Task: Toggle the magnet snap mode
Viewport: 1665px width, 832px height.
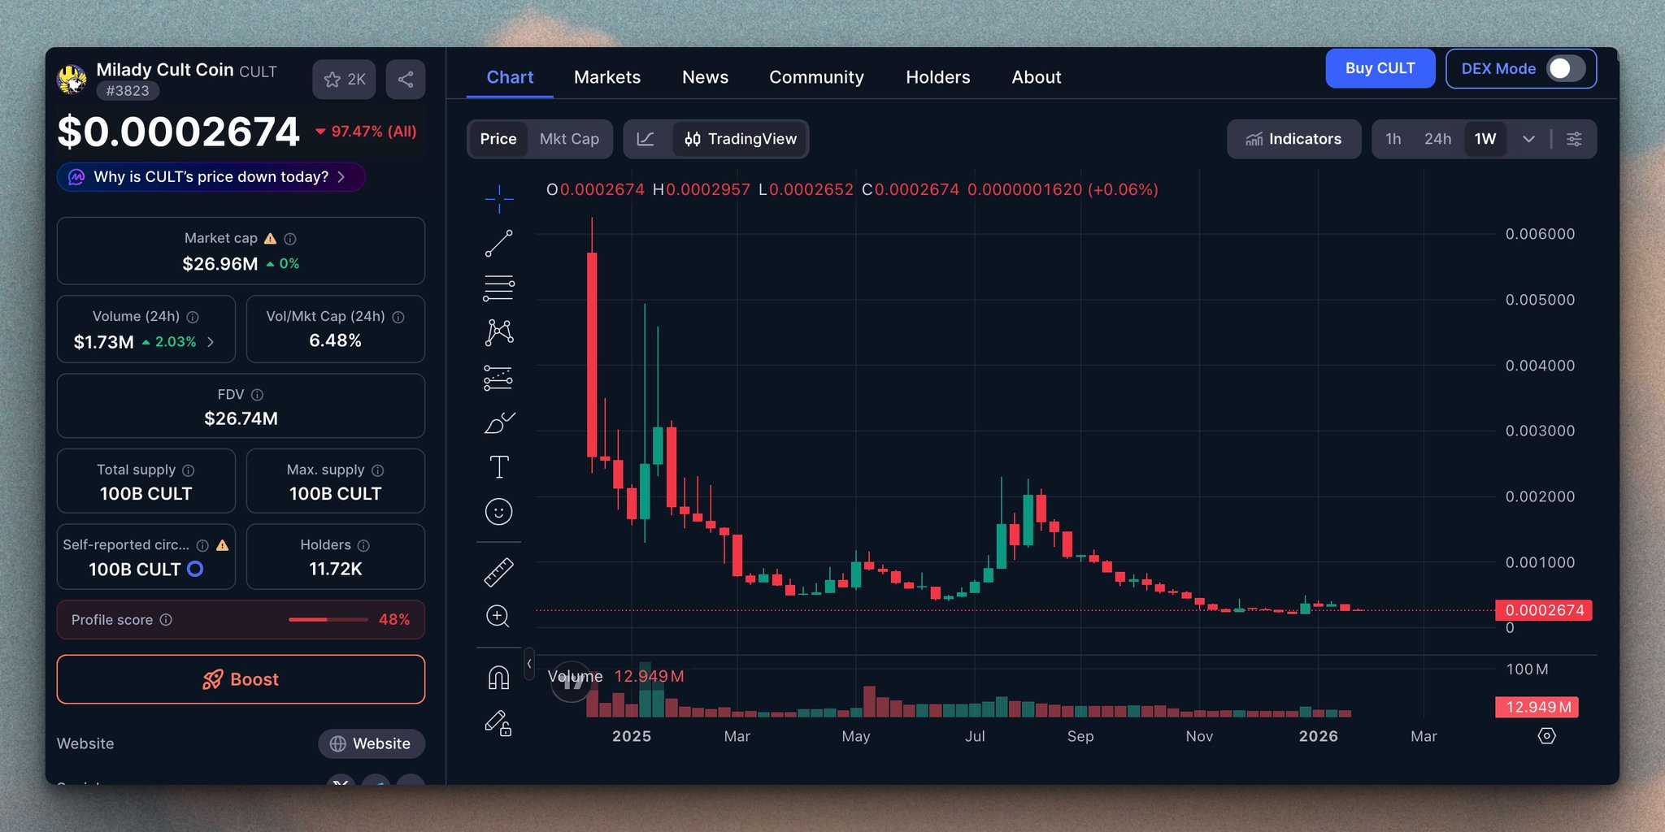Action: tap(498, 677)
